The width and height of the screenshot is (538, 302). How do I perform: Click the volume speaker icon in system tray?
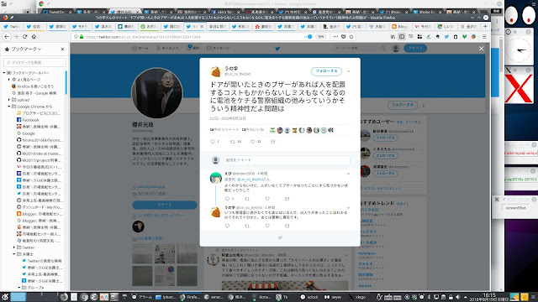457,297
